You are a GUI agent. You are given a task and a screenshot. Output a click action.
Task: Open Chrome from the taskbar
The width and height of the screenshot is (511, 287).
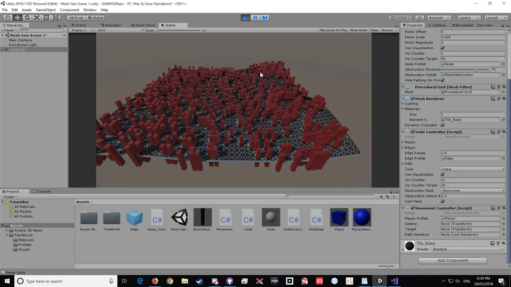tap(170, 281)
